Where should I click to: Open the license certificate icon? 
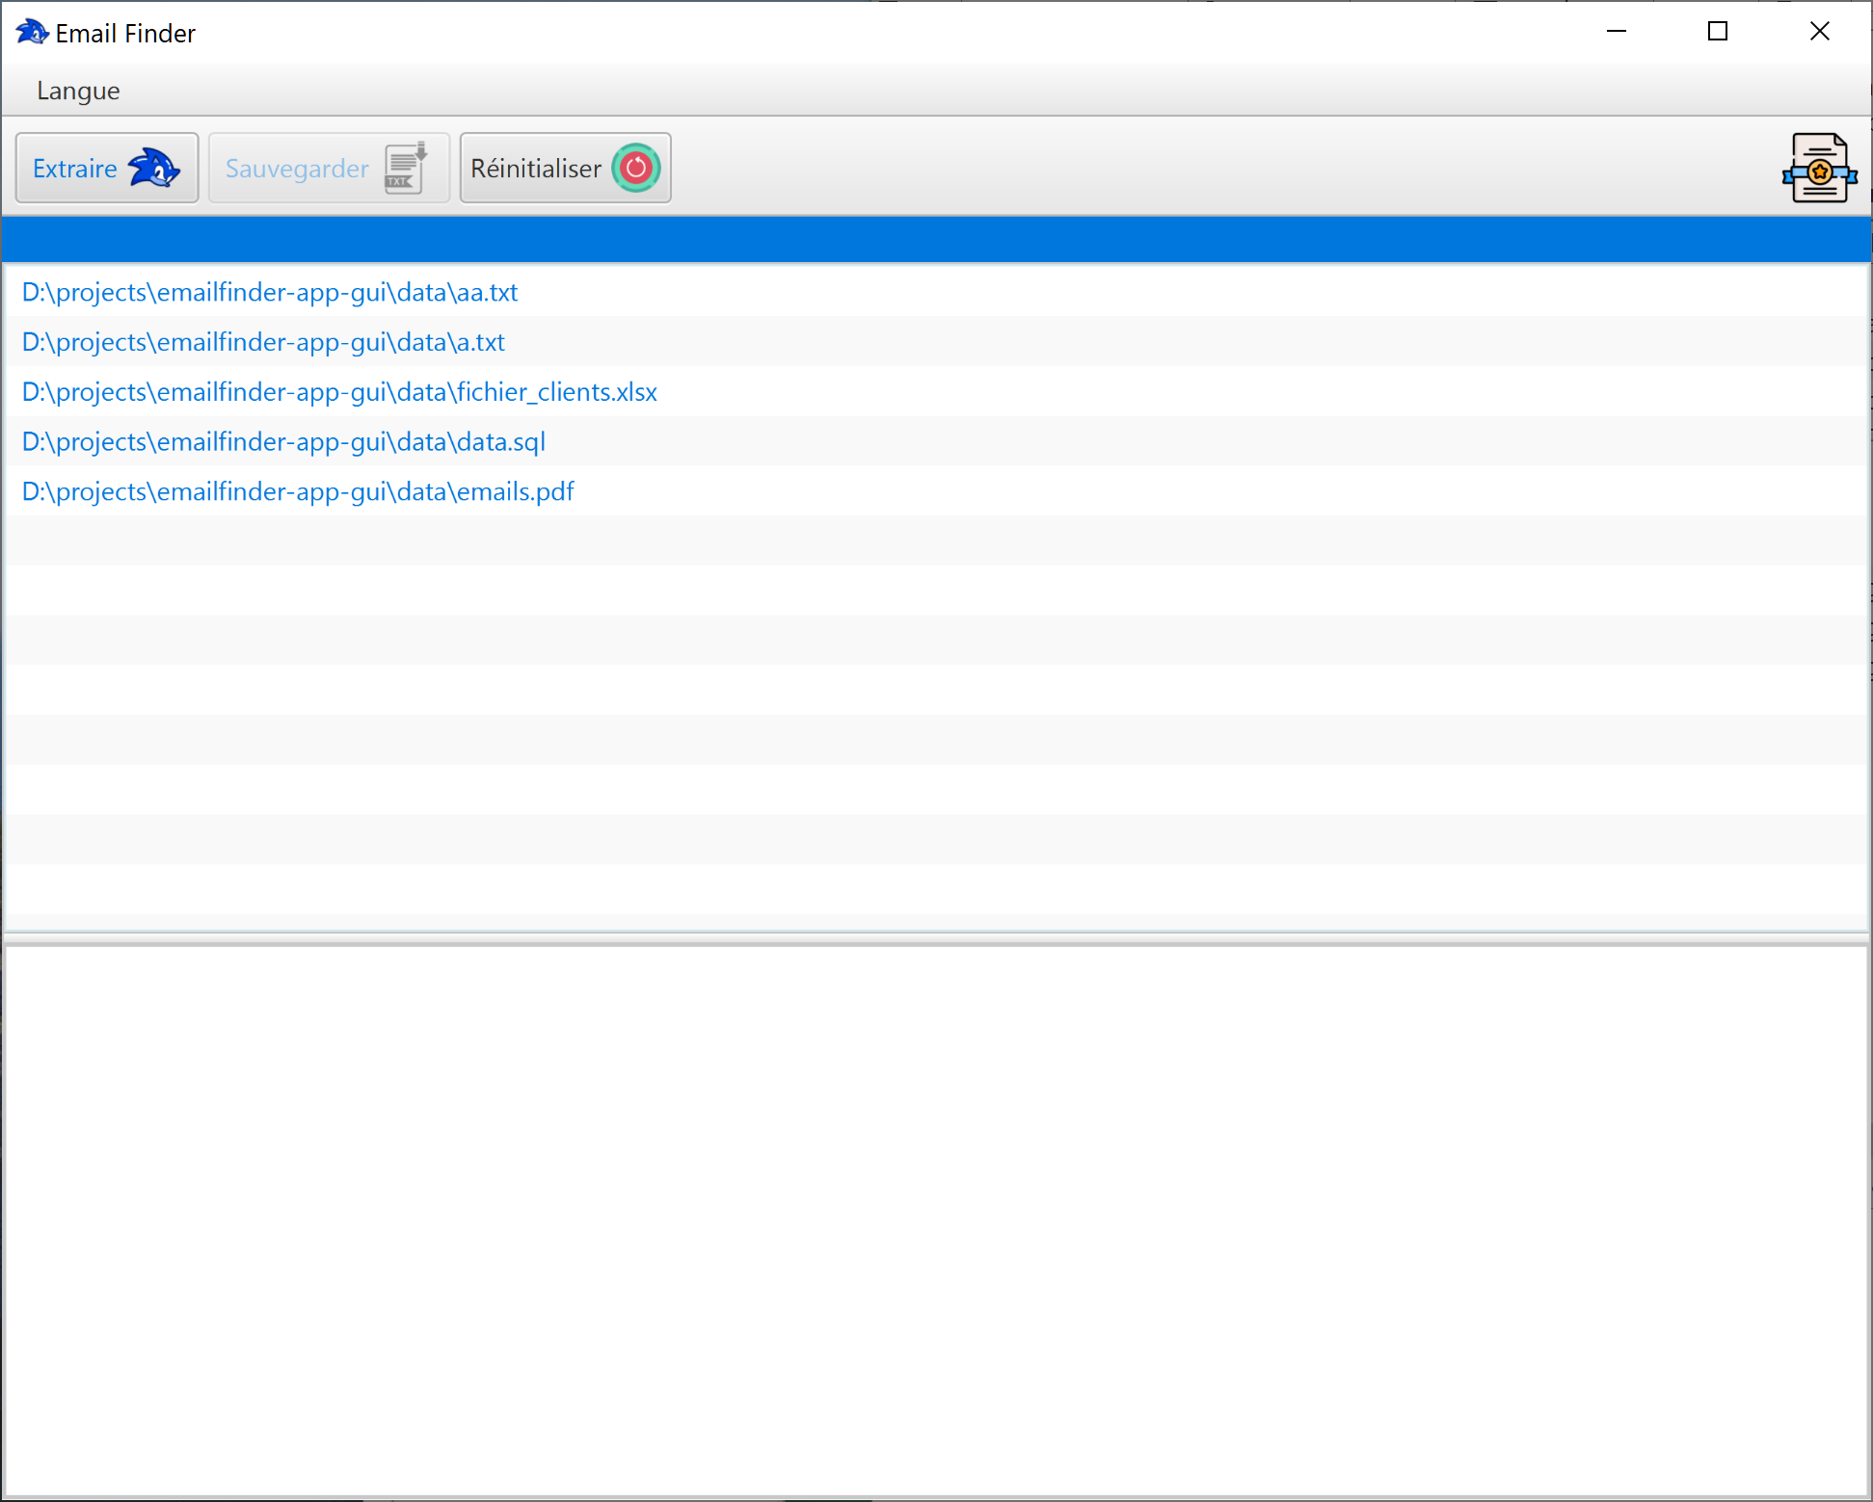(x=1819, y=169)
